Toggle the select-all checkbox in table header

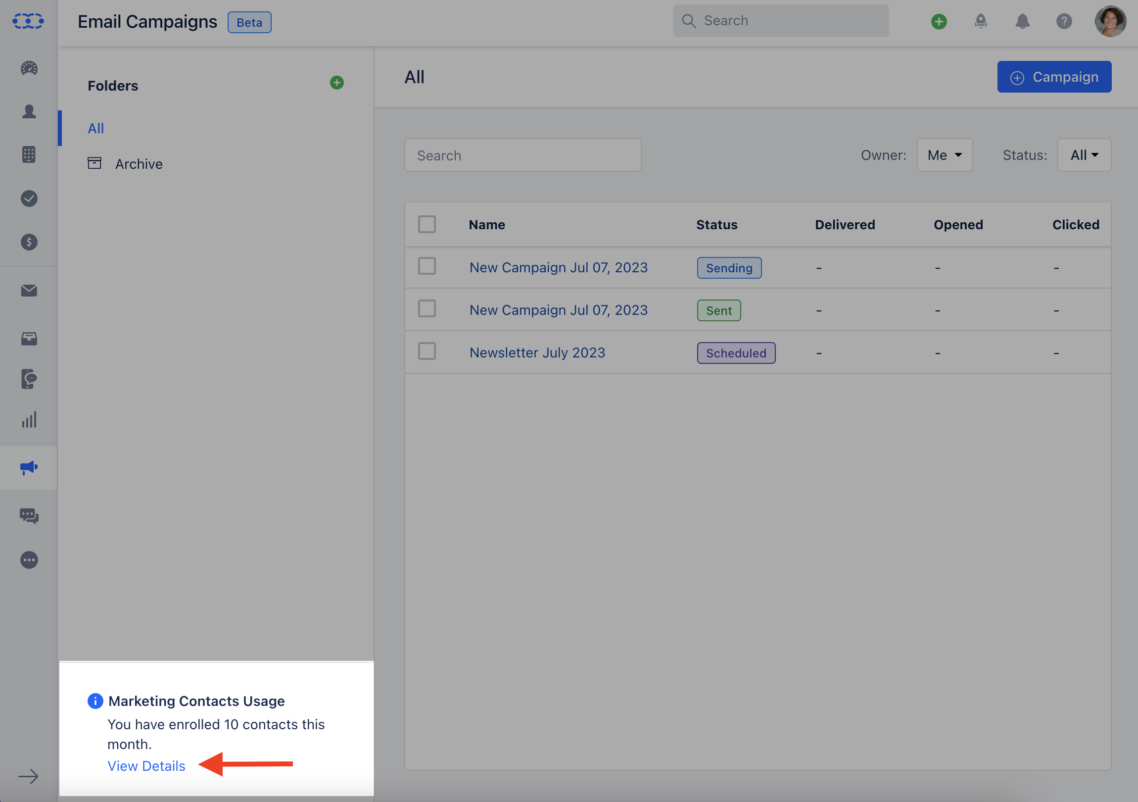427,224
